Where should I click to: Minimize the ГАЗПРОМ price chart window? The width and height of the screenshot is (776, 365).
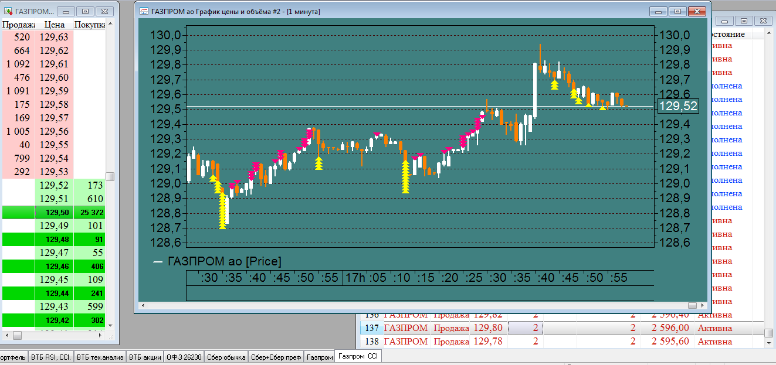tap(659, 11)
